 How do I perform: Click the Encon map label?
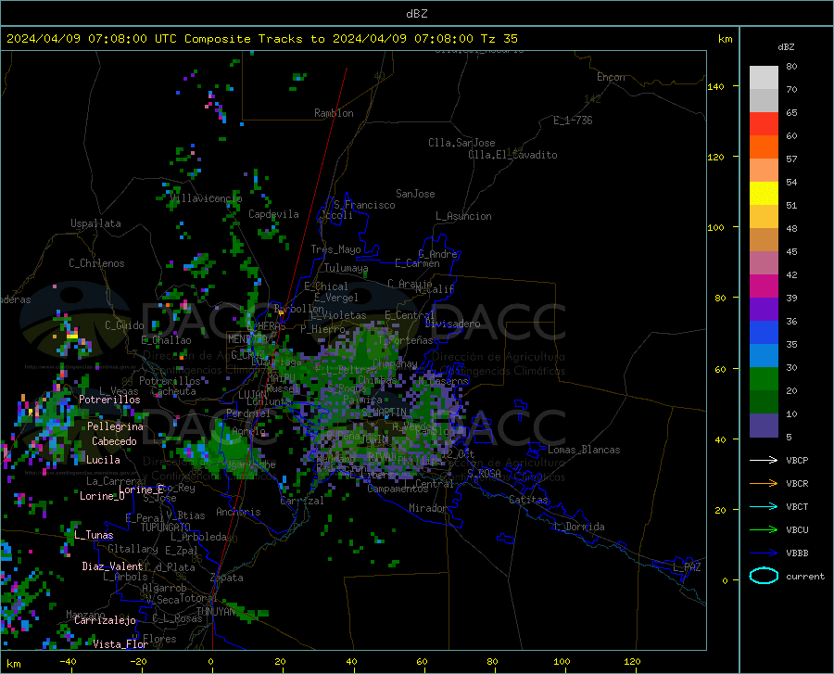pos(611,77)
